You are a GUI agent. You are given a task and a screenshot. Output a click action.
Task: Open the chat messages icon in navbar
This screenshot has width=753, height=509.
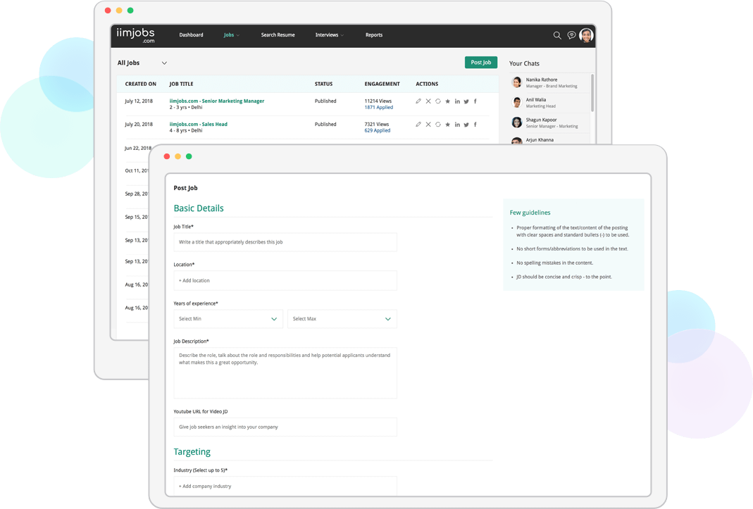click(571, 35)
